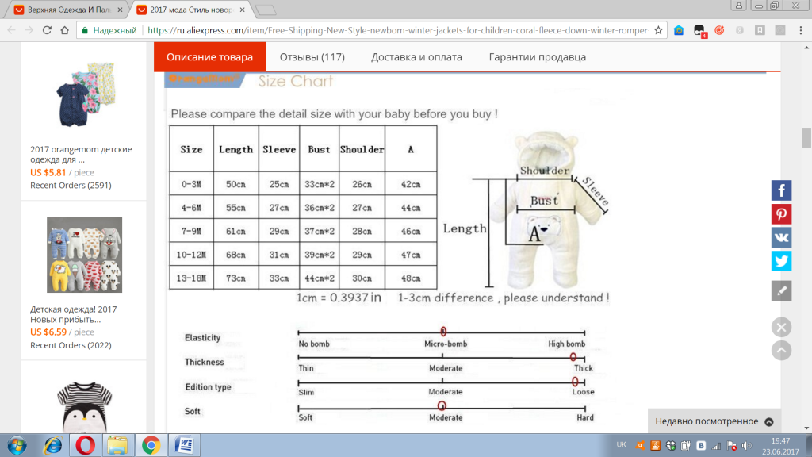This screenshot has height=457, width=812.
Task: Dismiss the floating sidebar with the X circle
Action: tap(781, 327)
